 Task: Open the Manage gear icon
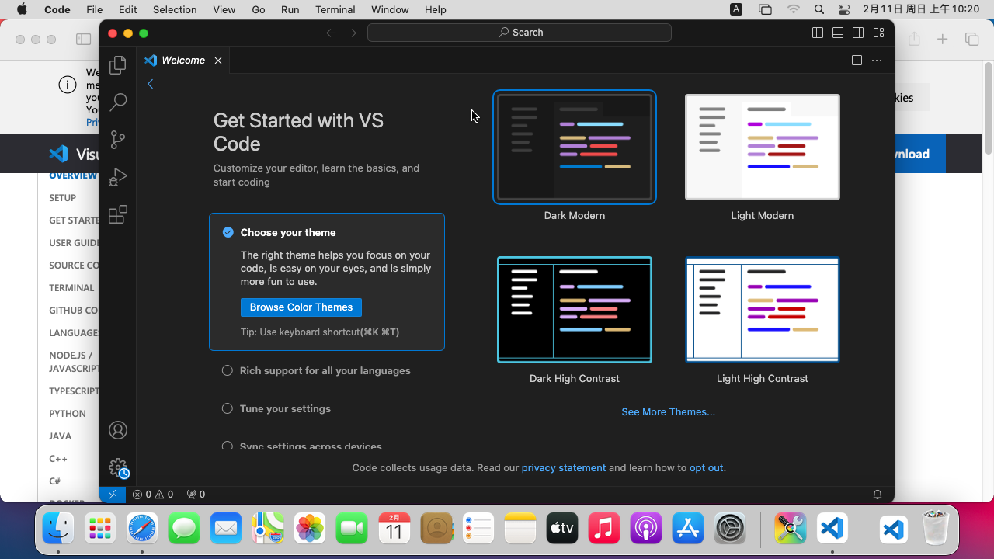118,467
